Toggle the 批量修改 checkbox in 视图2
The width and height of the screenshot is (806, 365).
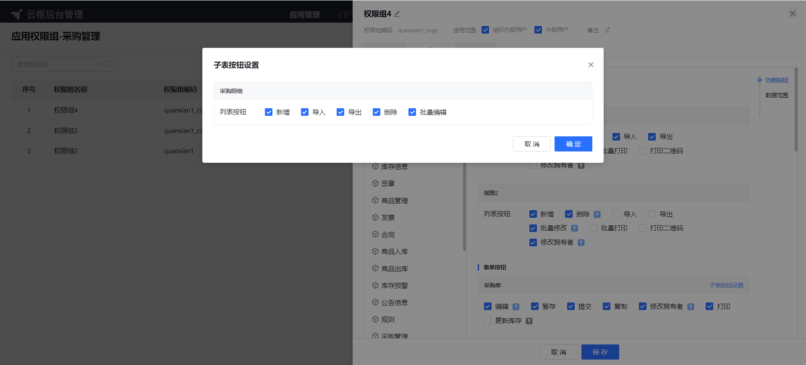[533, 228]
